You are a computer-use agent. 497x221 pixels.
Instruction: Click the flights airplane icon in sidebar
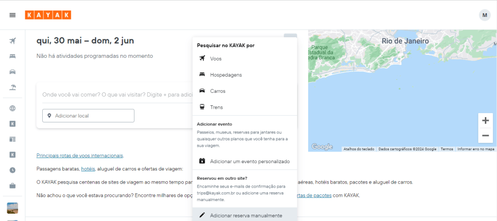pos(12,41)
